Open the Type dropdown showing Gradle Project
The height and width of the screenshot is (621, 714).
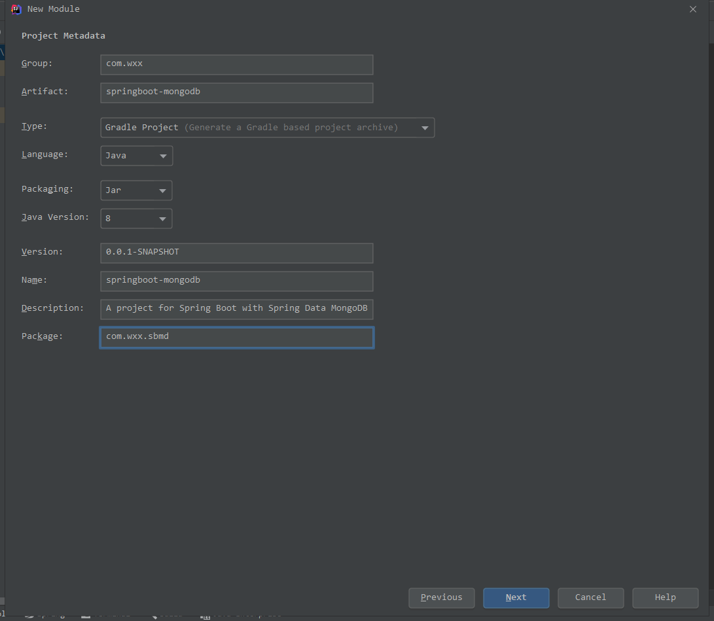pyautogui.click(x=267, y=128)
